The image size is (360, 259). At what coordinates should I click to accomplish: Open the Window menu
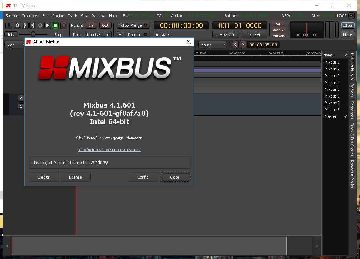(x=99, y=16)
